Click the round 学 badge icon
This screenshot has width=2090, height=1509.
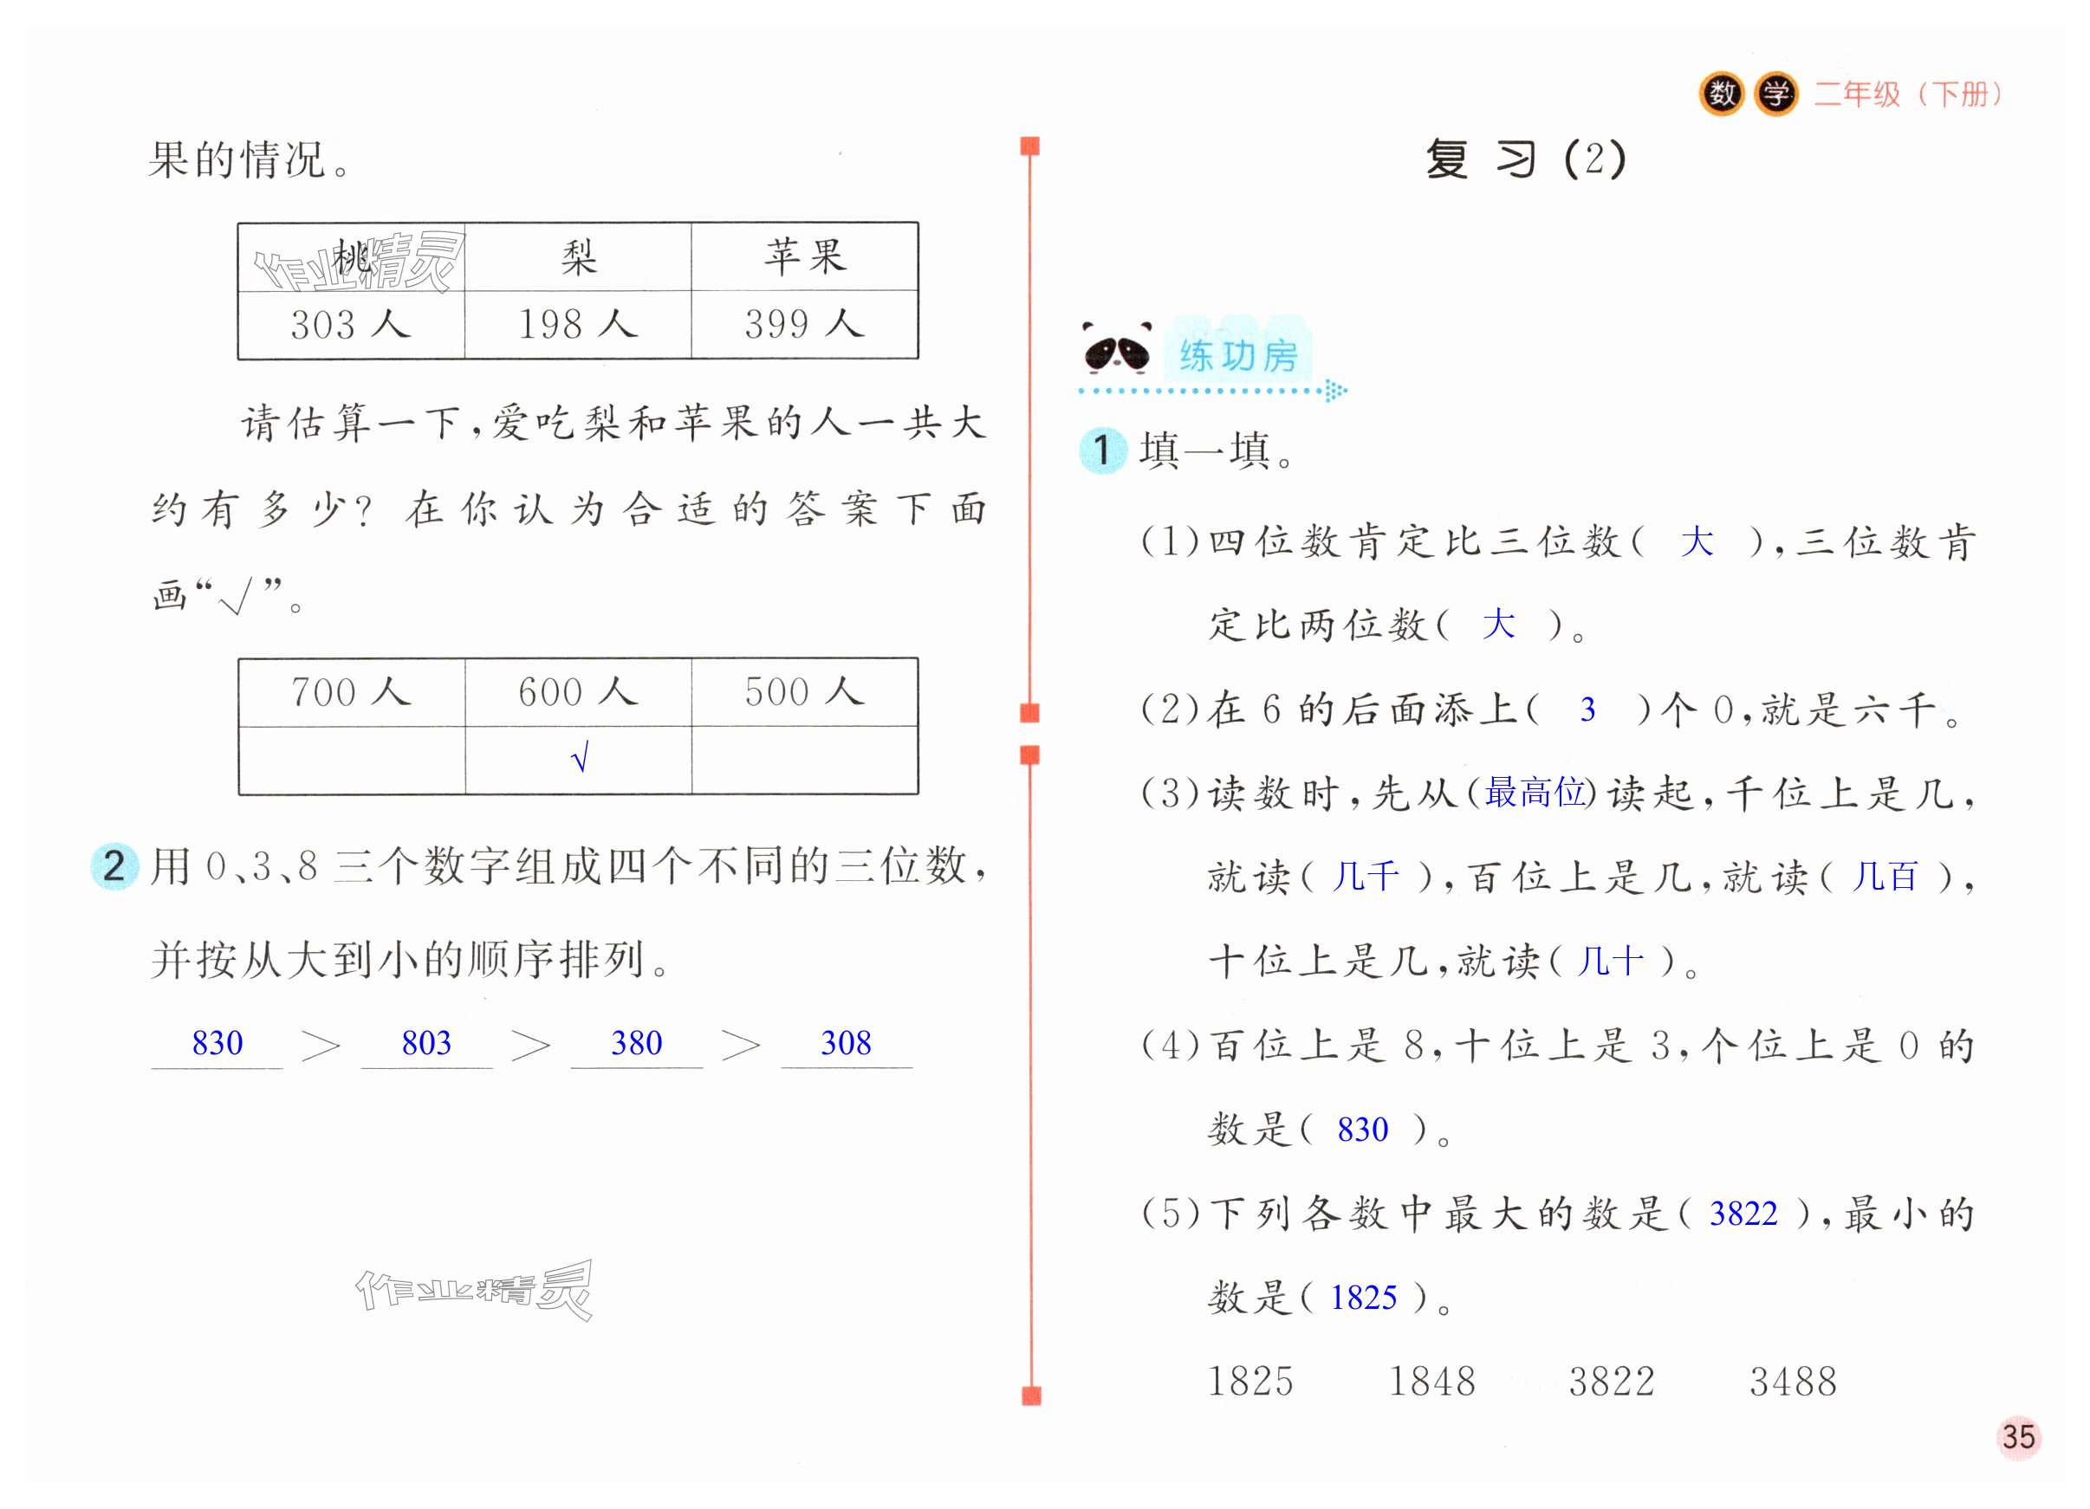(1775, 94)
